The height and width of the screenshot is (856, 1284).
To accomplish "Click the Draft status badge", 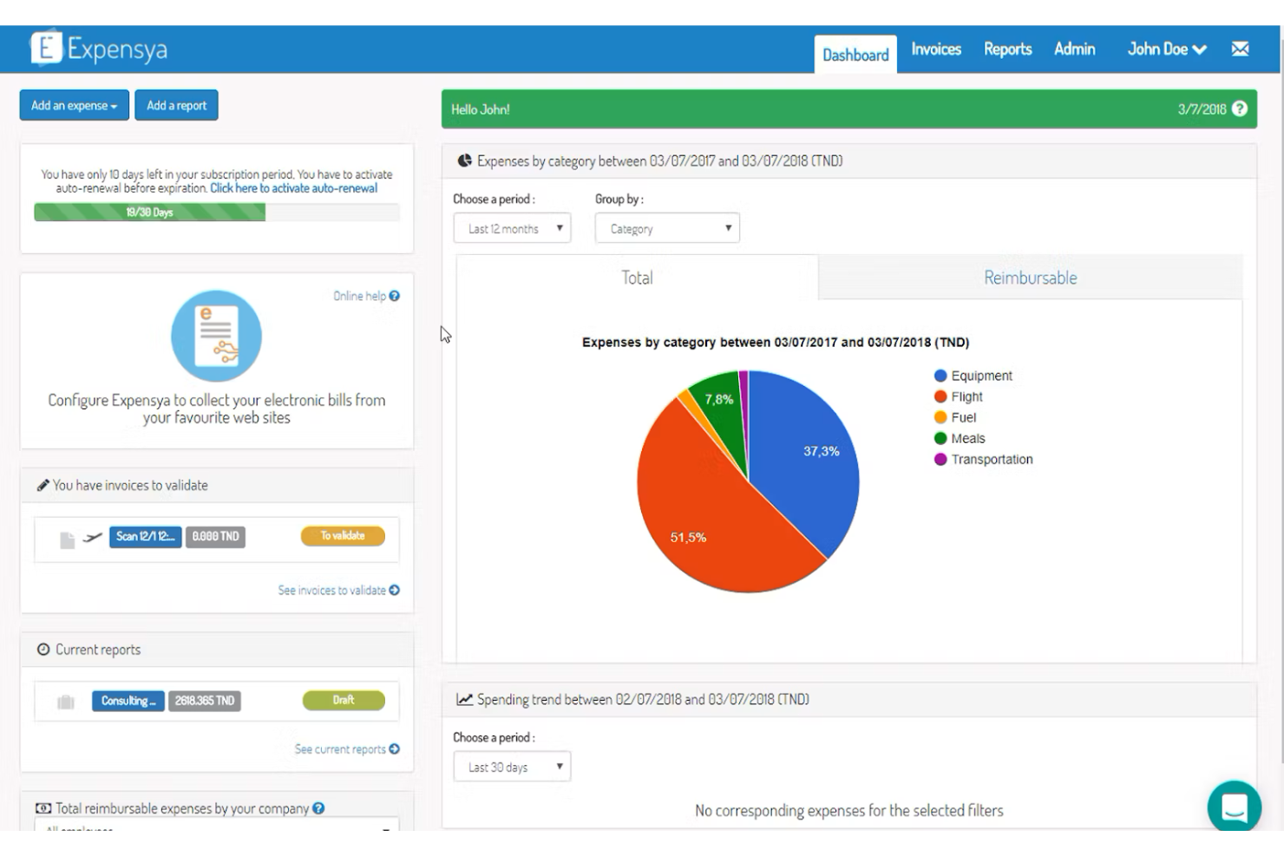I will coord(344,700).
